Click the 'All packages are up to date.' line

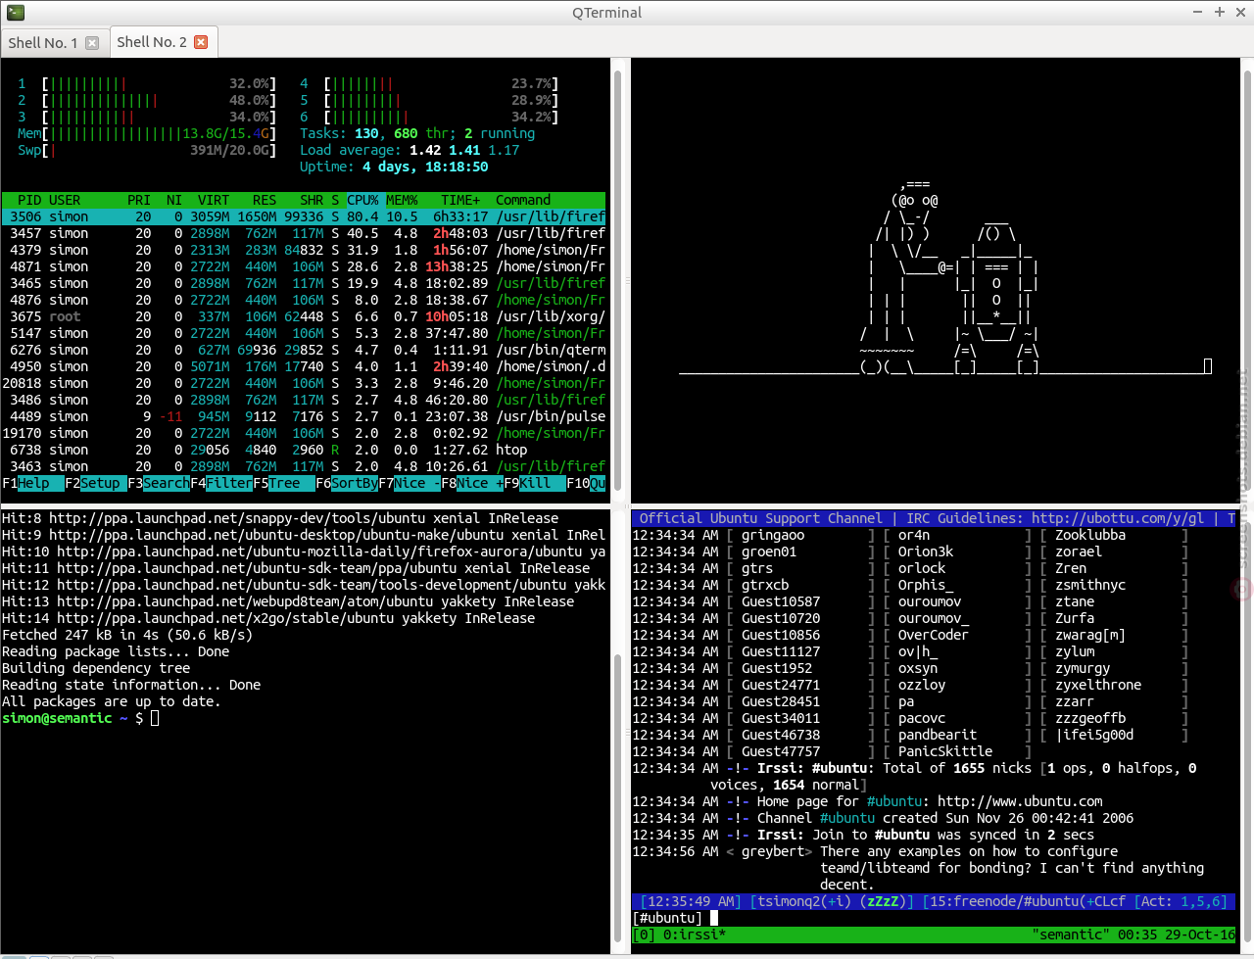pyautogui.click(x=112, y=701)
